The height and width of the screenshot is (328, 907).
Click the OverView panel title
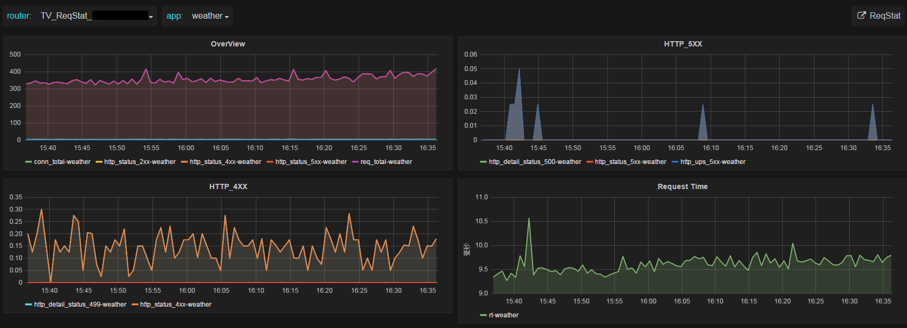coord(228,44)
